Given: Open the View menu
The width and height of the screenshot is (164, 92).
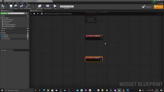Looking at the screenshot, I should pos(13,3).
